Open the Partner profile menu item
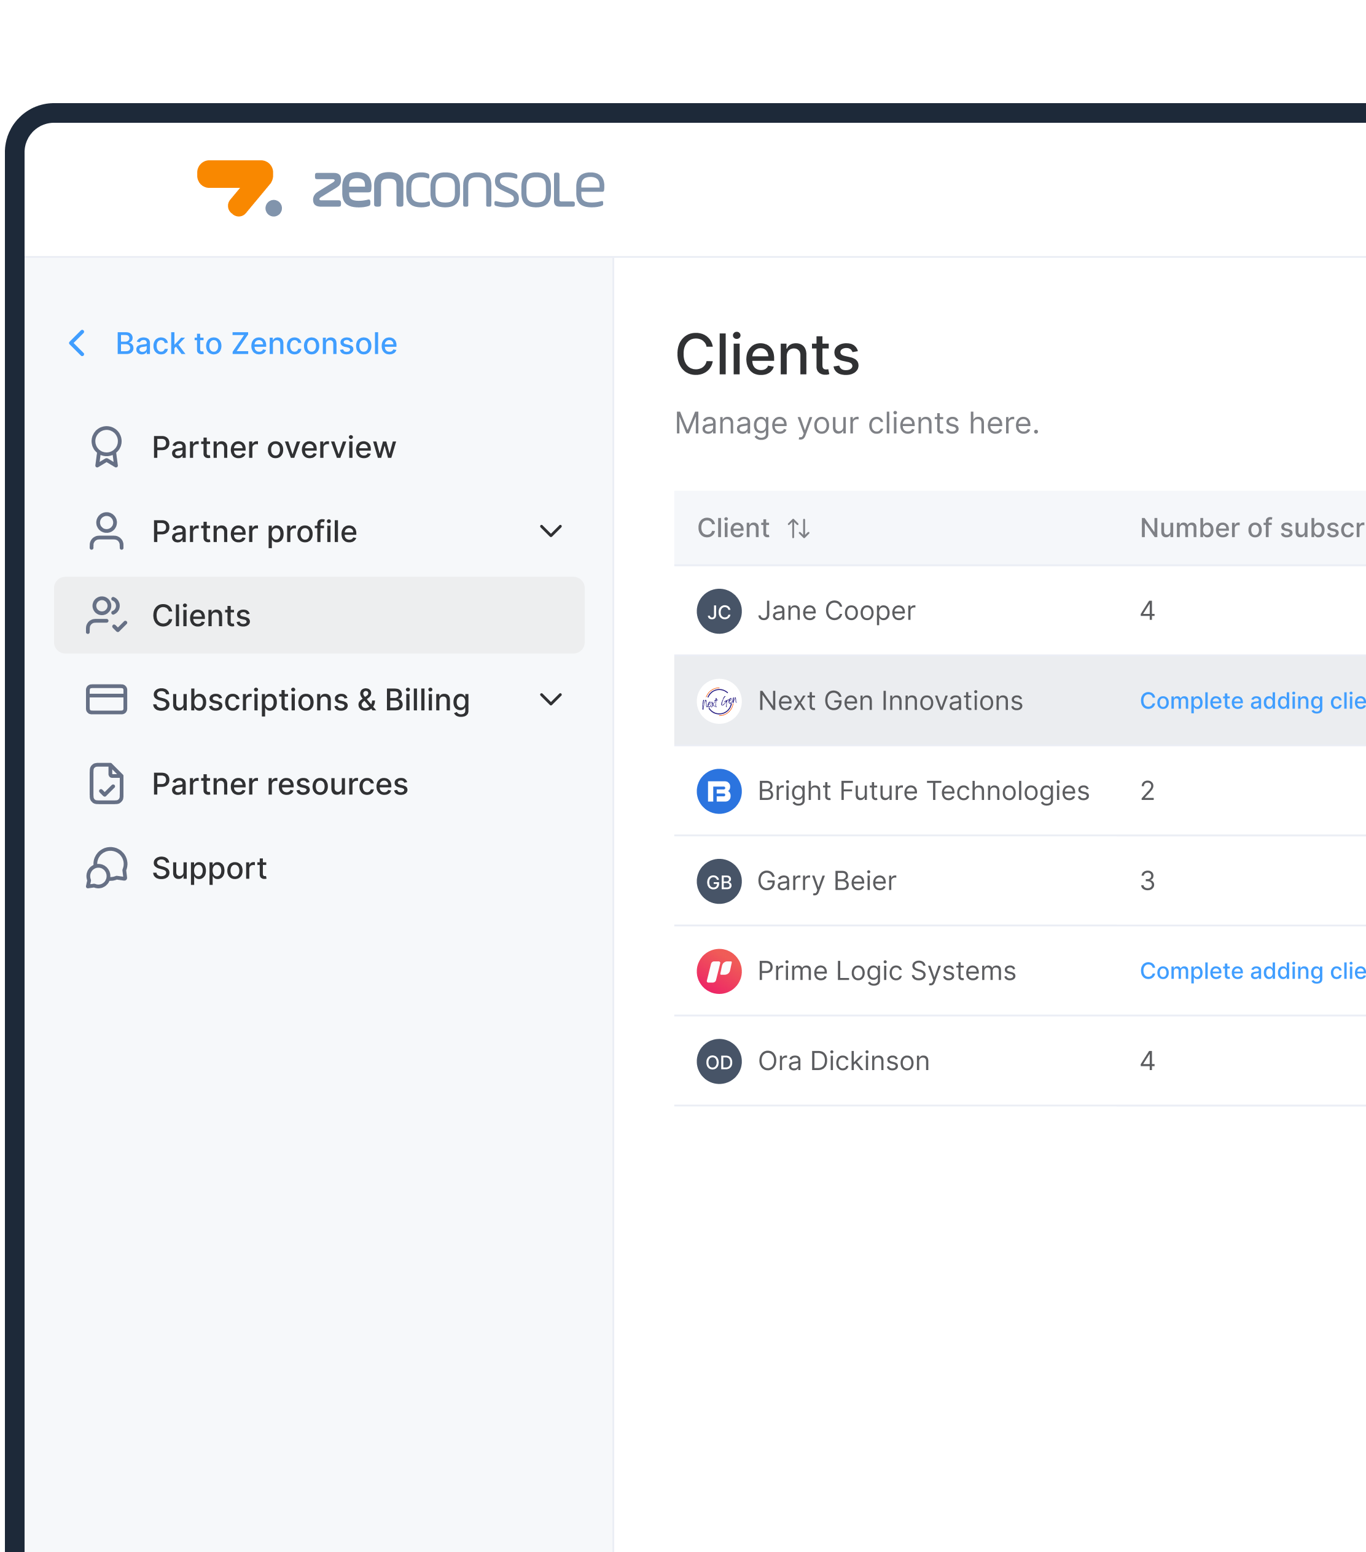The image size is (1366, 1552). [319, 531]
